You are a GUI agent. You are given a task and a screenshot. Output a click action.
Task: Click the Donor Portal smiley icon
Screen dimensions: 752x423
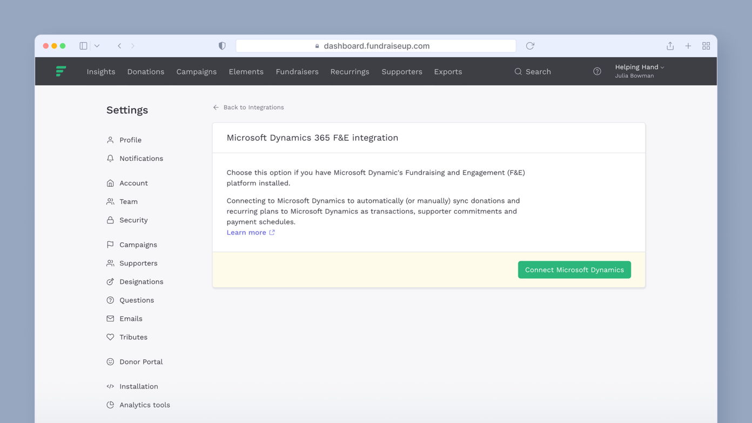coord(110,361)
